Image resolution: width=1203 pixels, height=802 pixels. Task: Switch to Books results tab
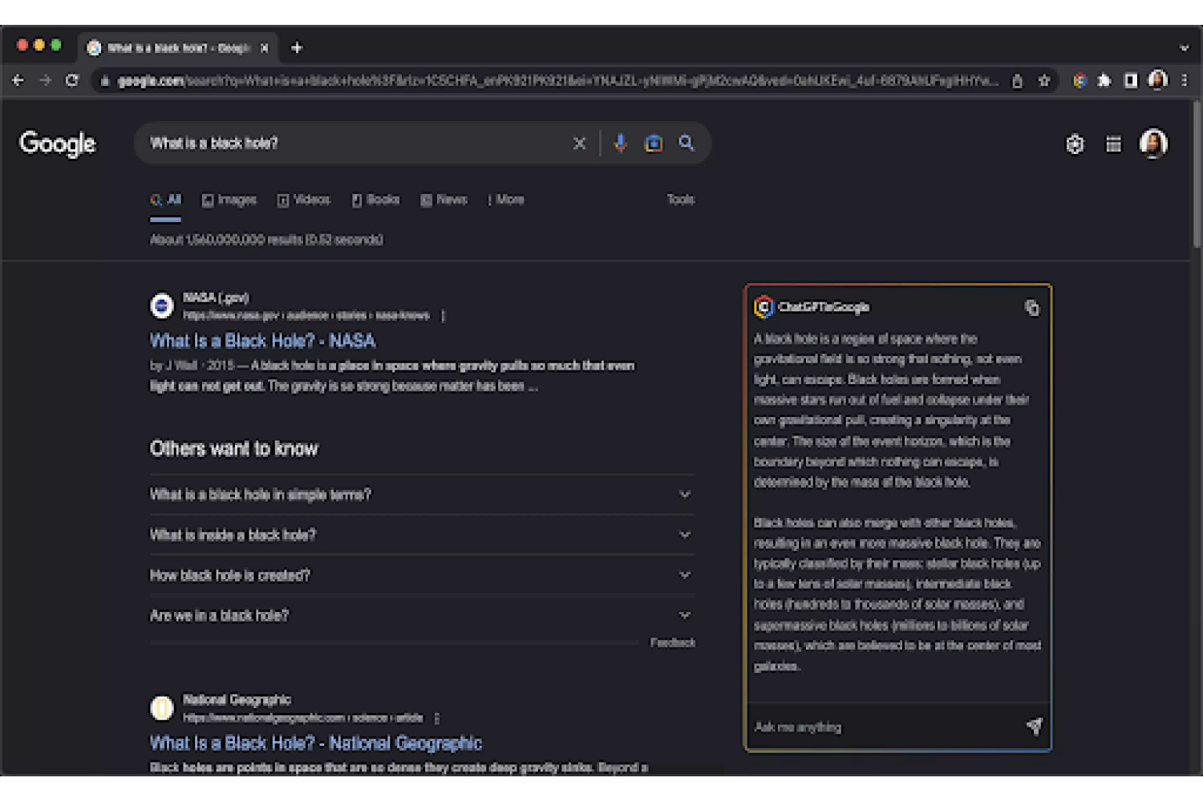(375, 200)
